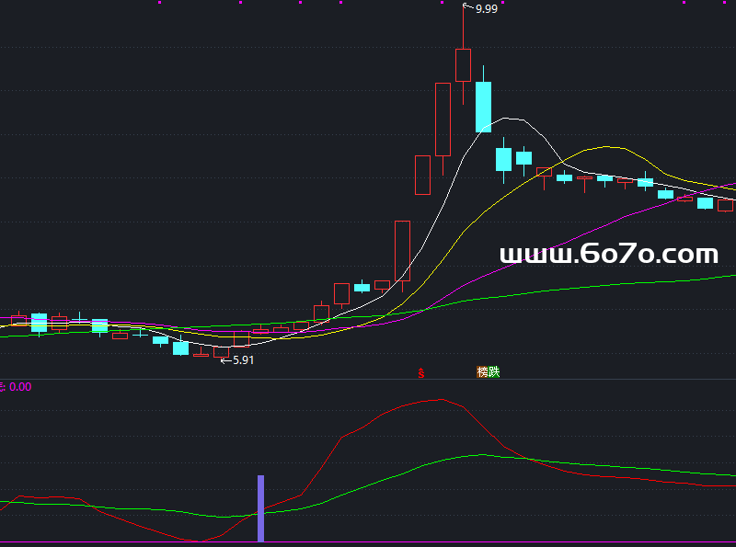Click the 9.99 high price label
The image size is (736, 547).
tap(486, 9)
